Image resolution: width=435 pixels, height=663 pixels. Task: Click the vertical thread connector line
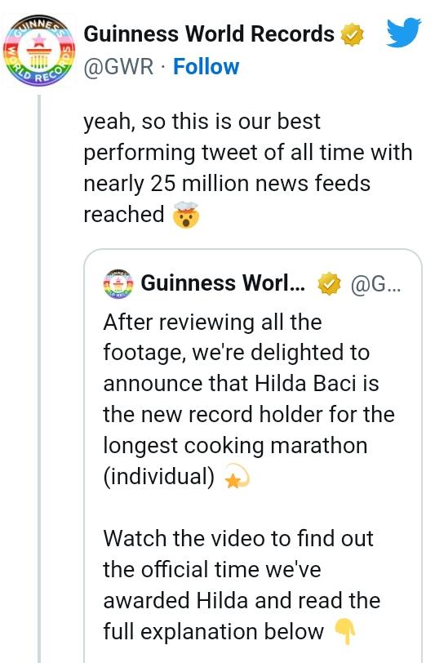click(39, 379)
